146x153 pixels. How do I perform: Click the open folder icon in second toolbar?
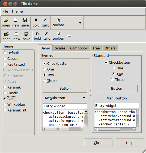[x=7, y=34]
